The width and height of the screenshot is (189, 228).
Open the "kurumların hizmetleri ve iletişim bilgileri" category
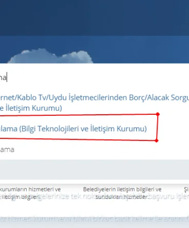(x=30, y=193)
